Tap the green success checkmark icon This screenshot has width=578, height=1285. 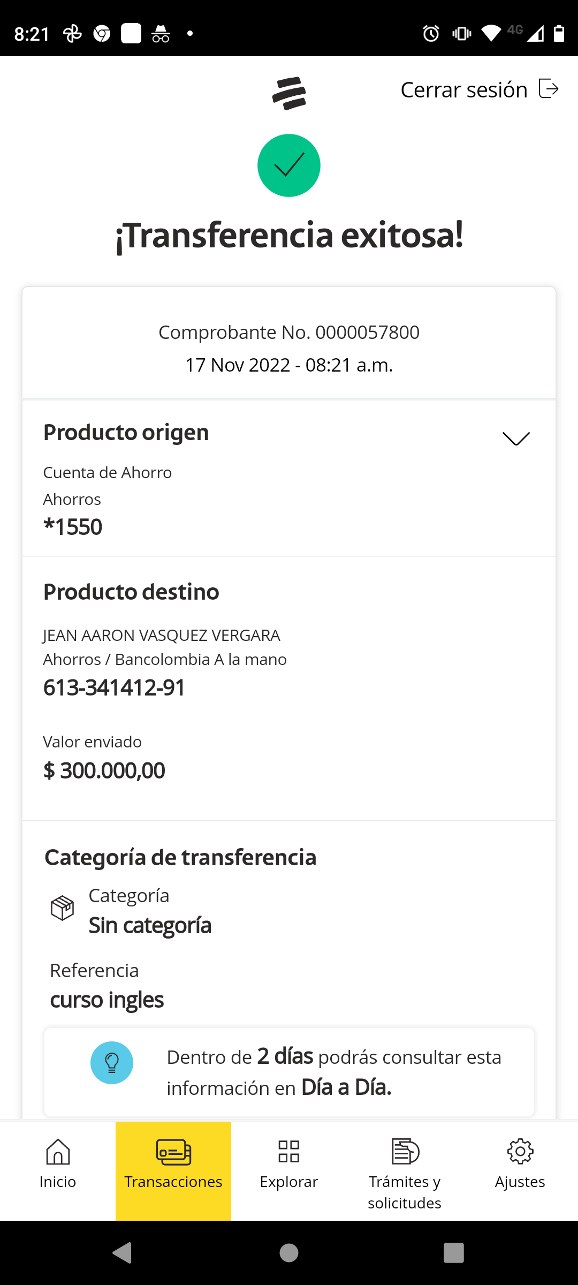click(x=289, y=165)
